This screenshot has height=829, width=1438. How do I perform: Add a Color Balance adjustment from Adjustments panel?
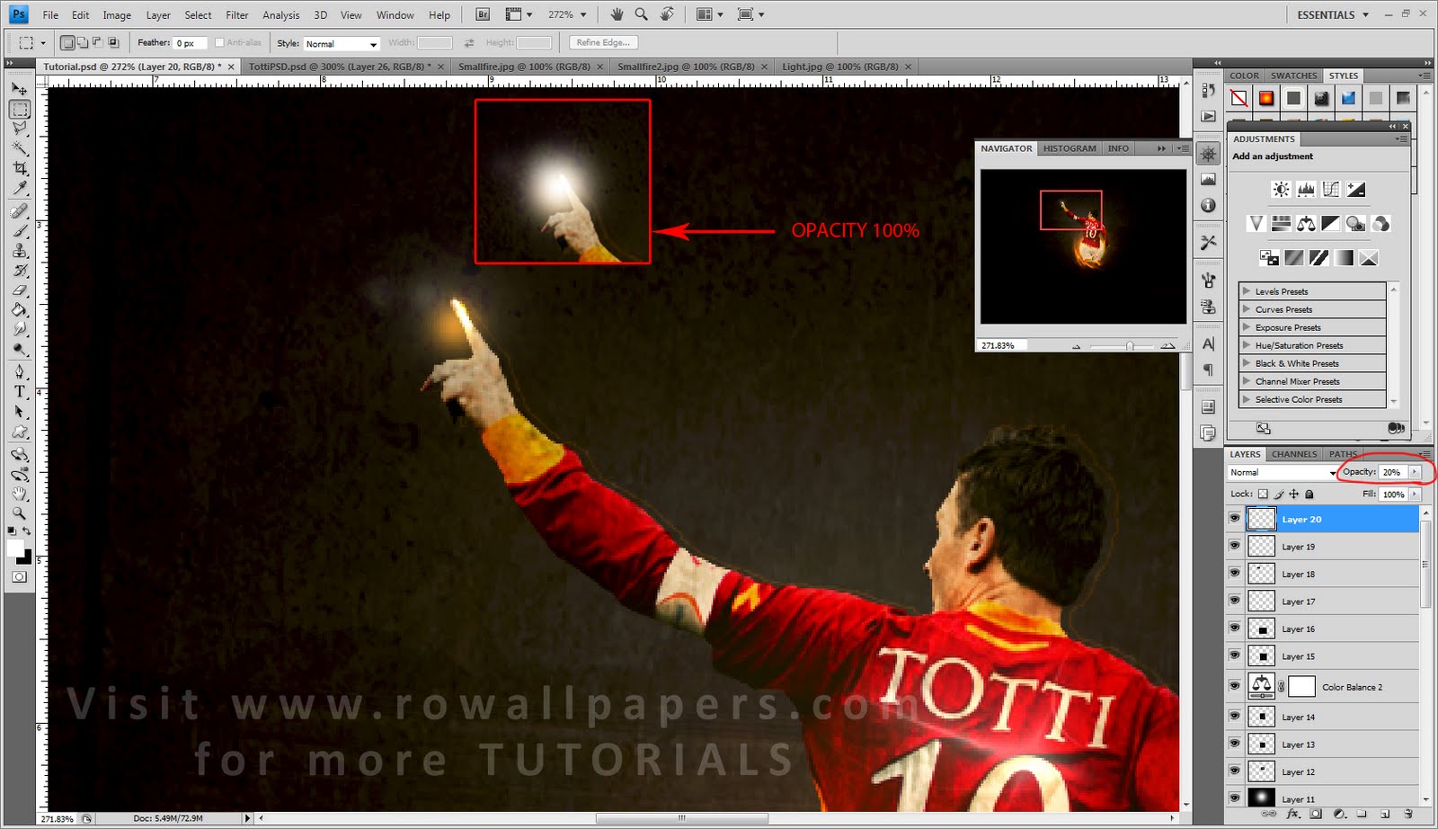(x=1306, y=223)
